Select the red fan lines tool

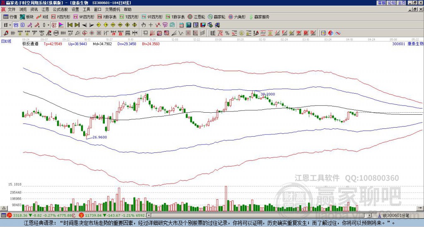(x=152, y=33)
